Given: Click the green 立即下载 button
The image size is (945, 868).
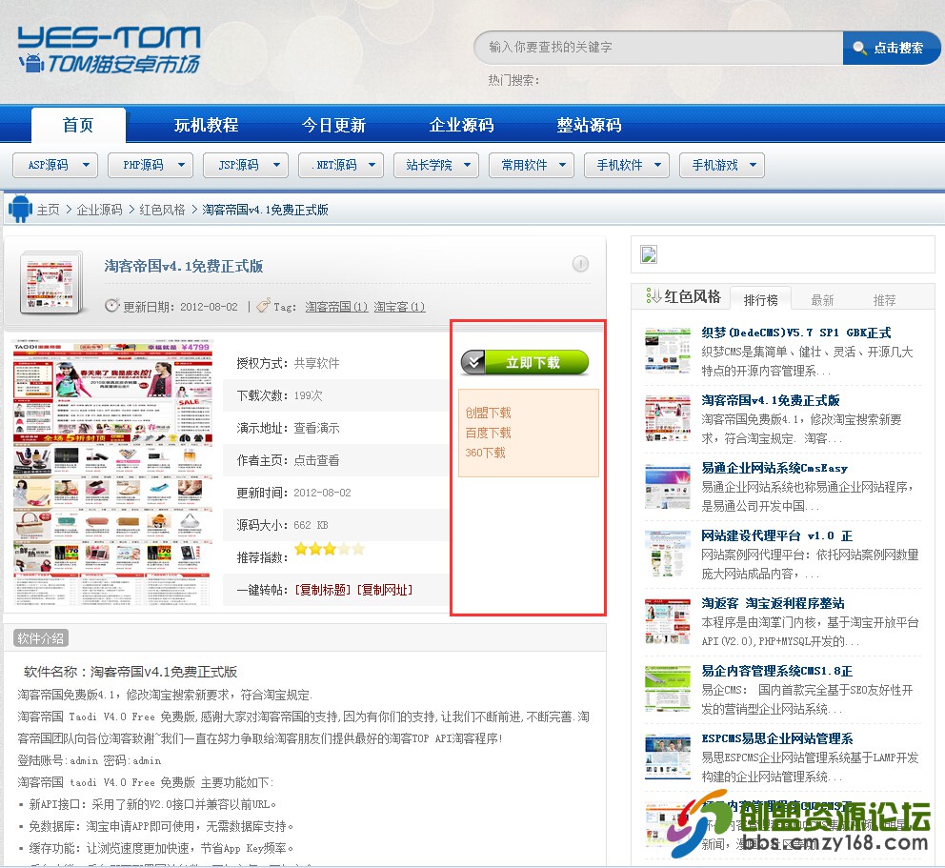Looking at the screenshot, I should 525,362.
